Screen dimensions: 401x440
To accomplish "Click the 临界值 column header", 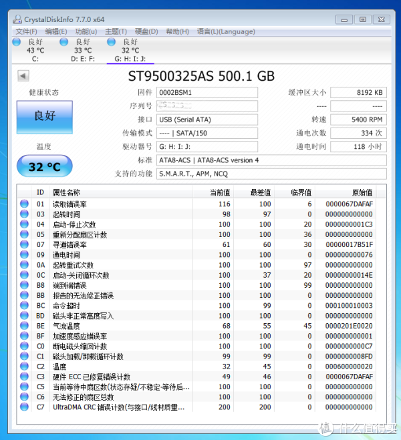I will click(x=295, y=192).
